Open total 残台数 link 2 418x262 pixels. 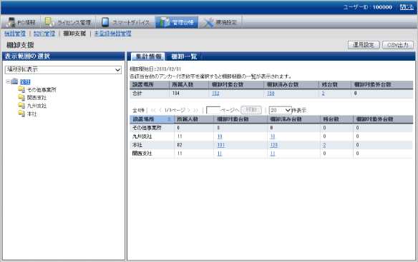point(323,94)
